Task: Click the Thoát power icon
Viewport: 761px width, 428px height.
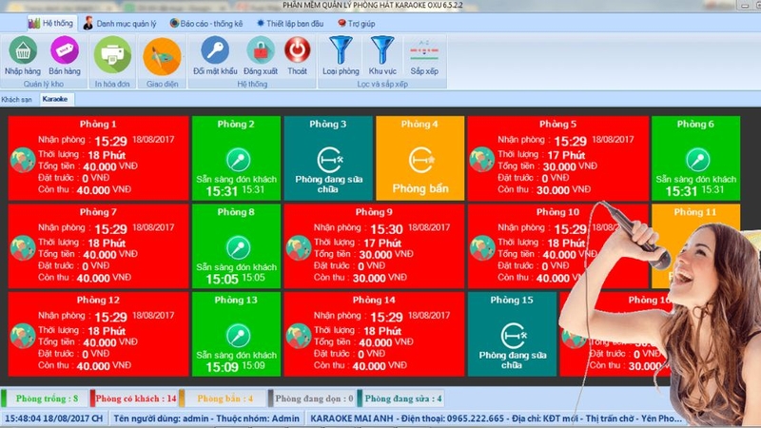Action: coord(297,50)
